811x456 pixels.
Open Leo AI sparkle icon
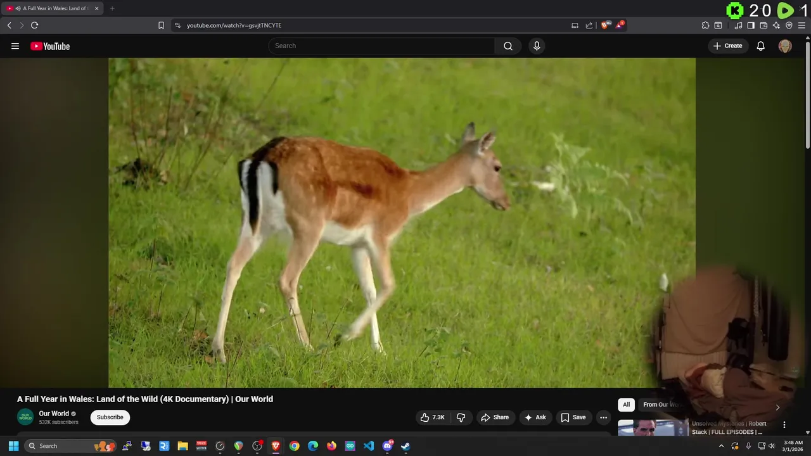(x=776, y=25)
